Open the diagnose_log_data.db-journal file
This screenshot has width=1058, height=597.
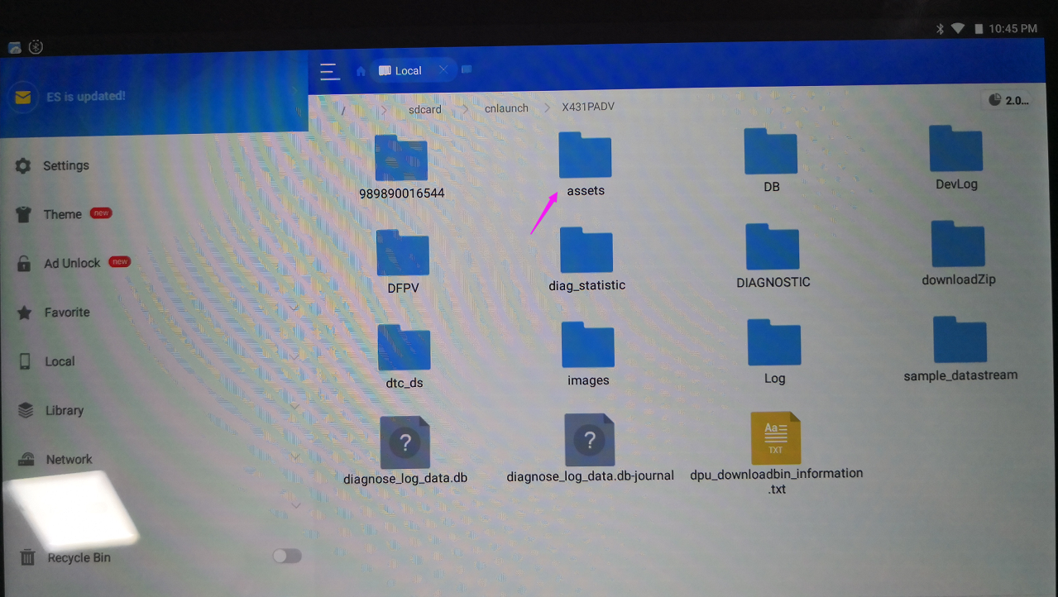click(x=589, y=441)
